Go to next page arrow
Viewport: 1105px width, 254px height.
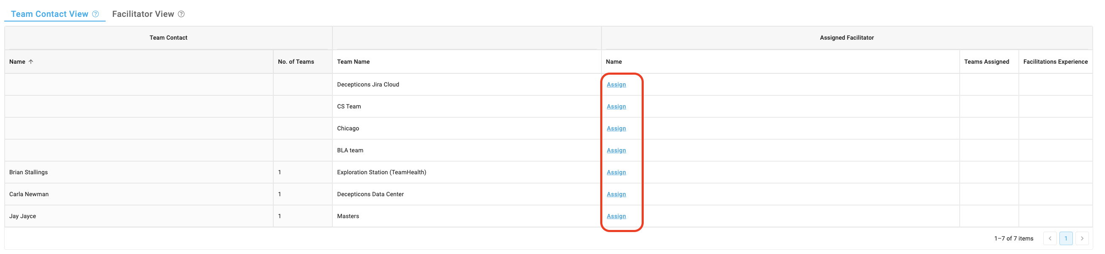click(1082, 238)
